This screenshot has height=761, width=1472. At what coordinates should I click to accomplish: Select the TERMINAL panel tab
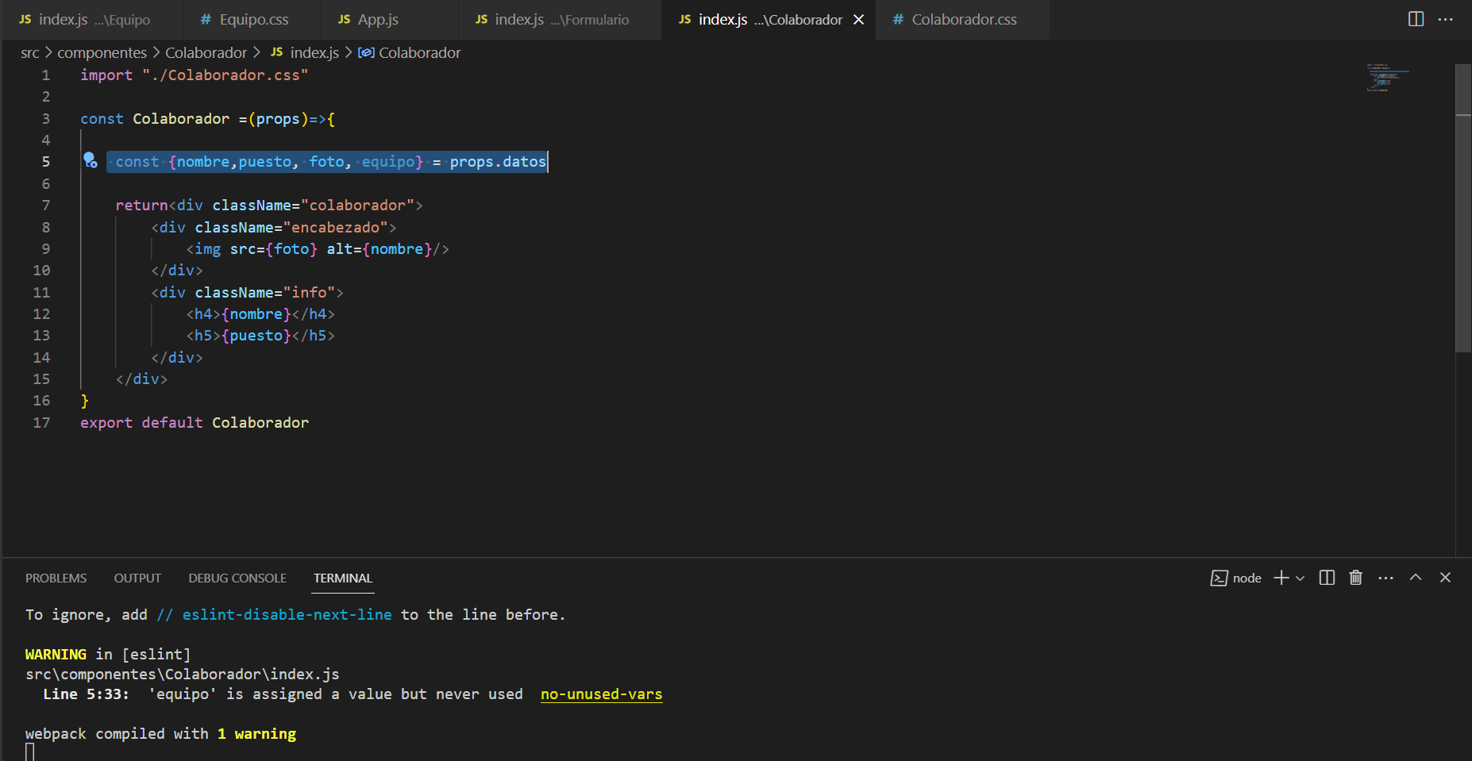(x=343, y=578)
